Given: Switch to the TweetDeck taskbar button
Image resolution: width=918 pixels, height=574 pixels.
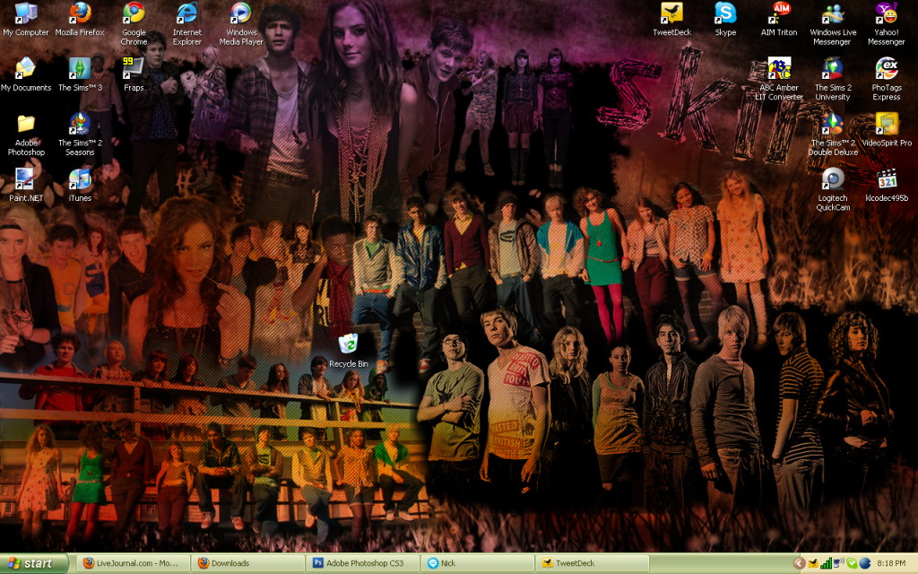Looking at the screenshot, I should coord(593,563).
